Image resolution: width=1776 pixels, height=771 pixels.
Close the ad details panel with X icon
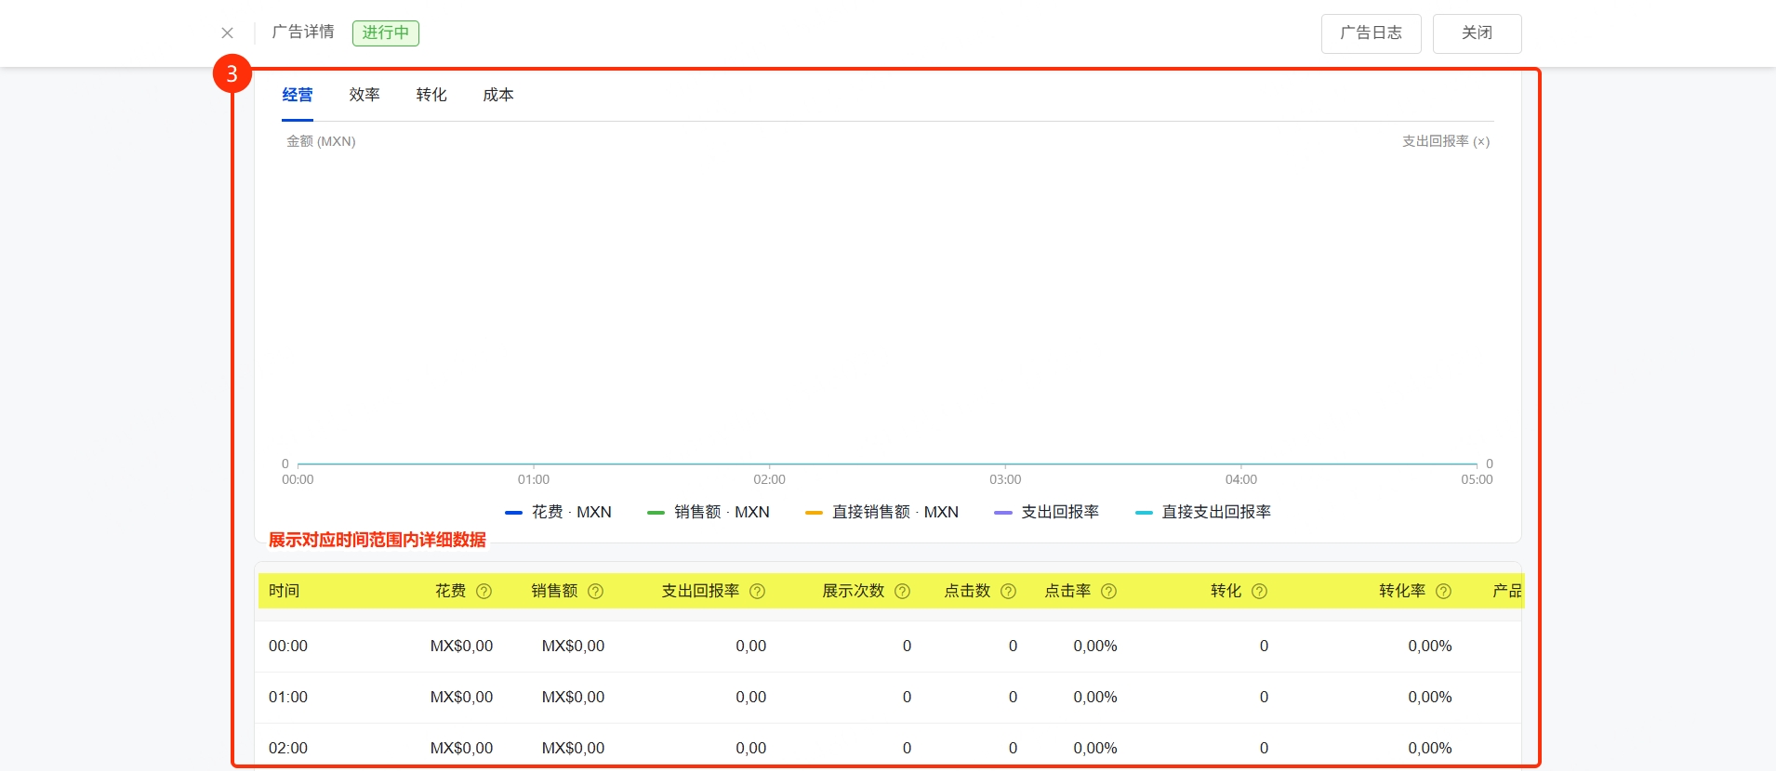(227, 33)
